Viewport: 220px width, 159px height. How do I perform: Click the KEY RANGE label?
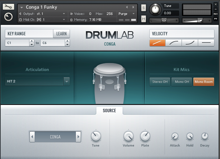pyautogui.click(x=17, y=34)
